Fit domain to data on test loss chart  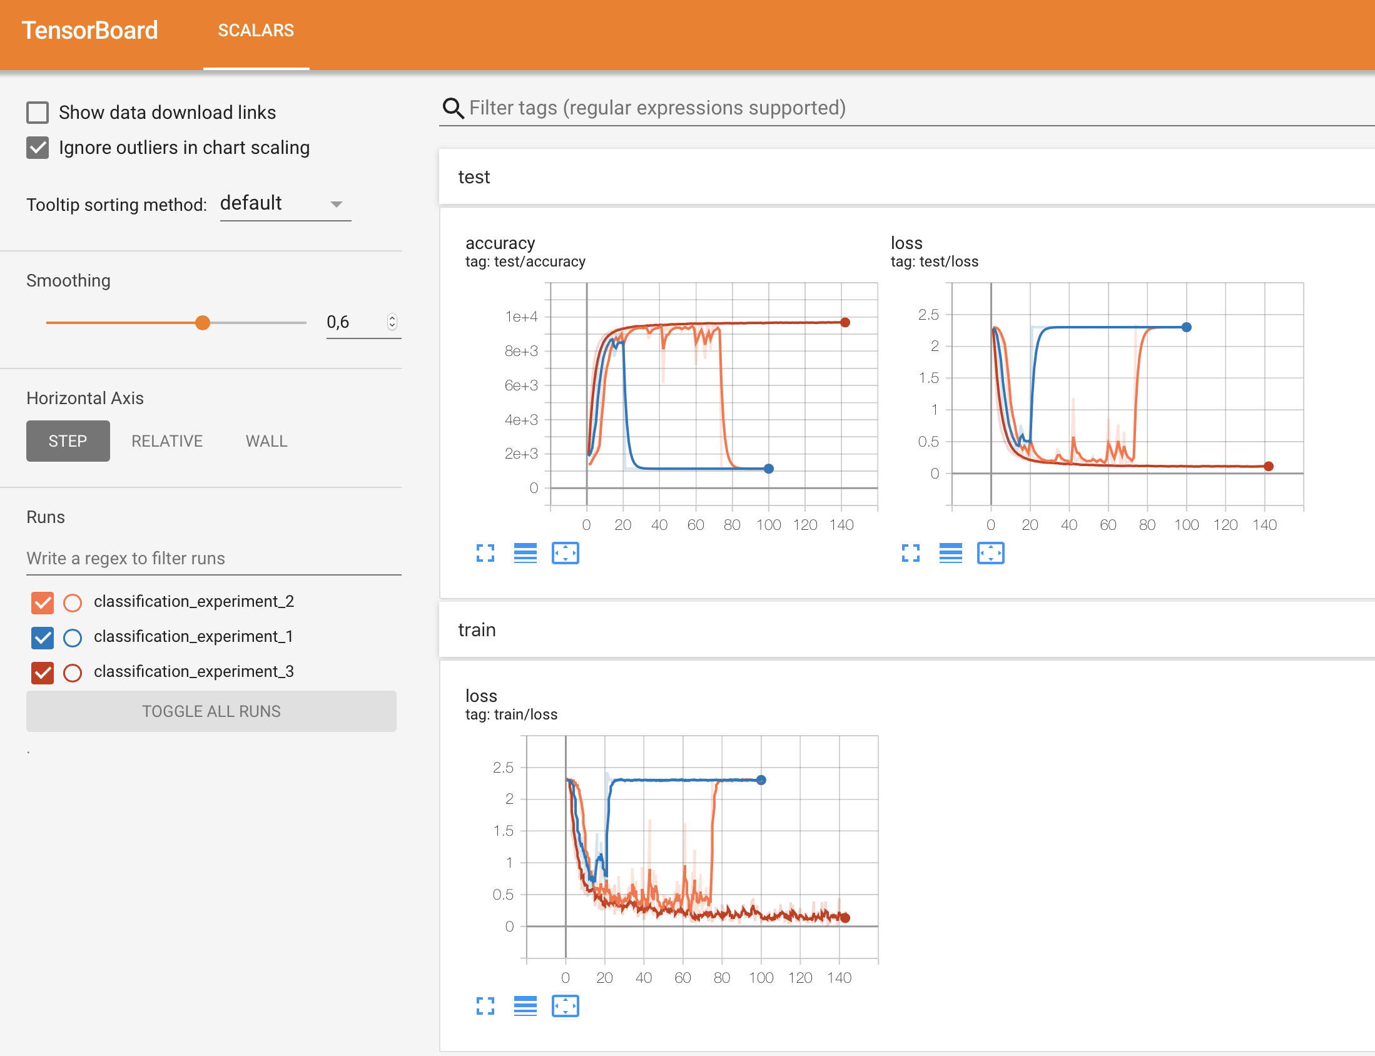(990, 553)
